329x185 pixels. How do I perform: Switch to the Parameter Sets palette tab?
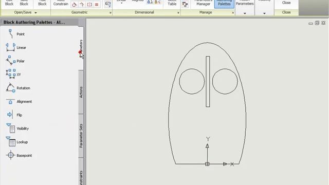click(x=81, y=136)
